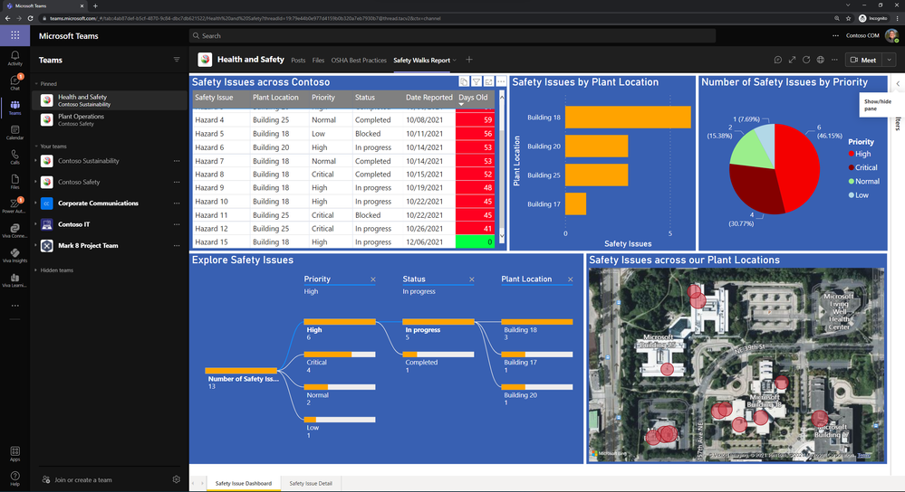Image resolution: width=905 pixels, height=492 pixels.
Task: Expand the Mark 8 Project Team
Action: point(36,245)
